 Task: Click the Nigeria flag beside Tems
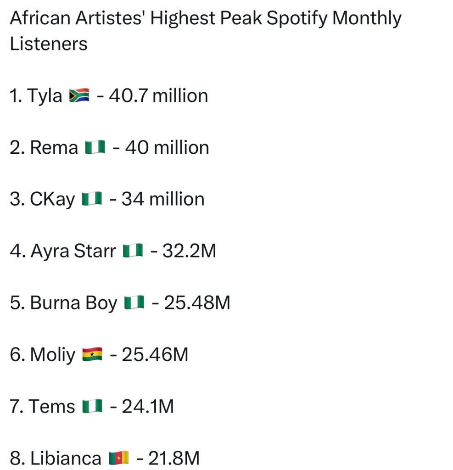pyautogui.click(x=92, y=407)
